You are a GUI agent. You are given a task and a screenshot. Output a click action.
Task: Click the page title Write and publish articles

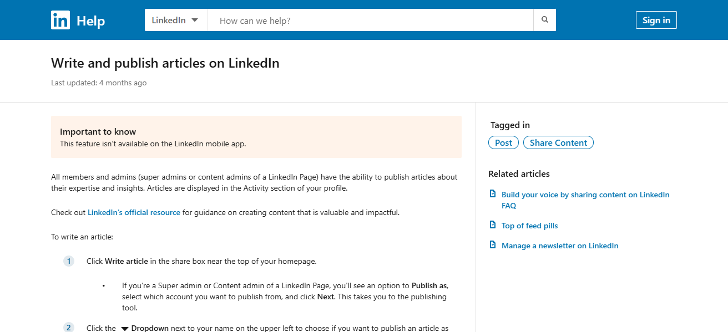[x=165, y=63]
